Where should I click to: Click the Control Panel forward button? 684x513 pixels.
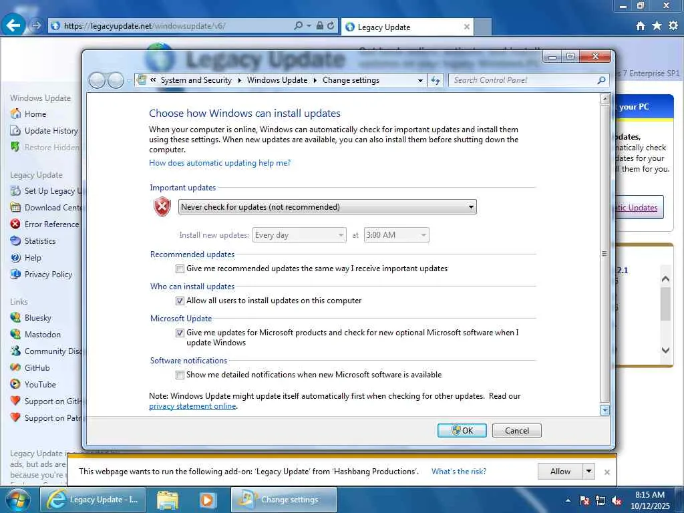click(116, 80)
